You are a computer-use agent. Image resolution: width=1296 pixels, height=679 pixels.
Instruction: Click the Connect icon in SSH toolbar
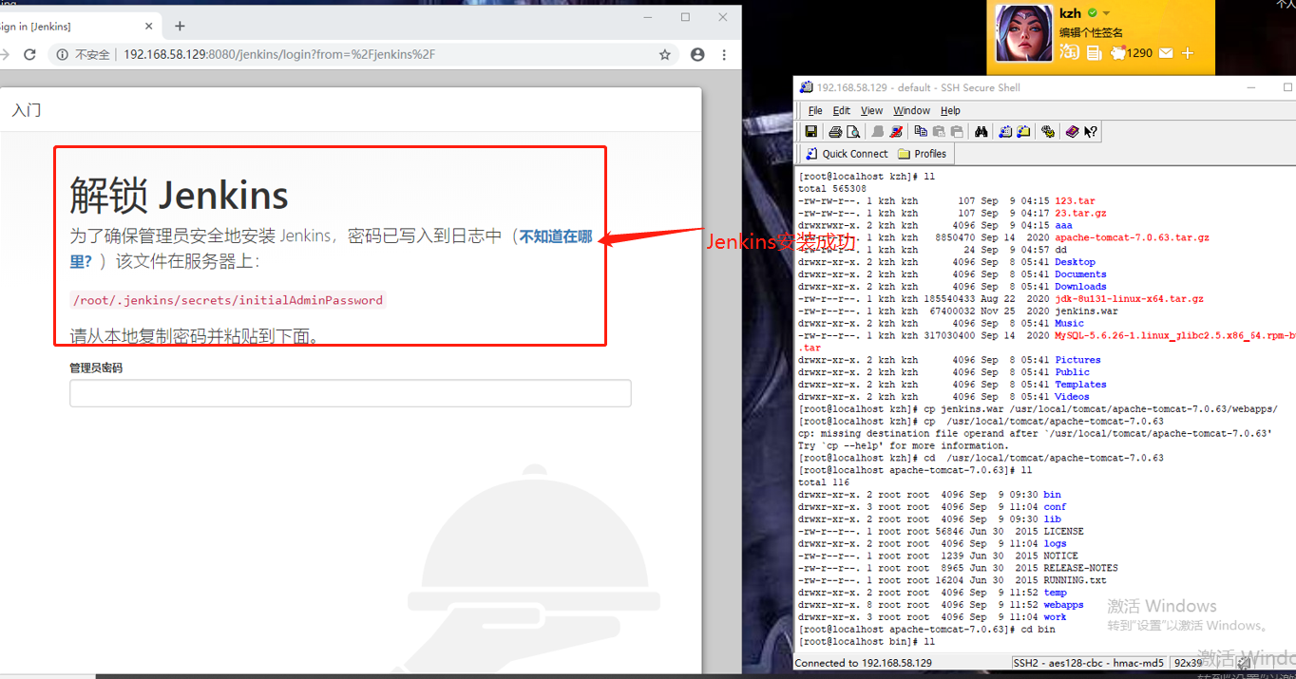(878, 132)
